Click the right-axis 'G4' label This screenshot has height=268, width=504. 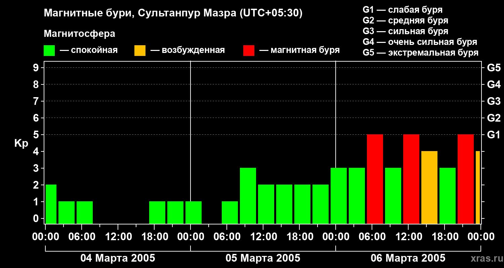pos(494,84)
